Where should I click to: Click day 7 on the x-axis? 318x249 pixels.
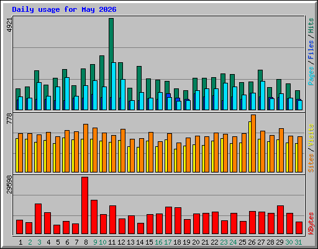(x=76, y=242)
